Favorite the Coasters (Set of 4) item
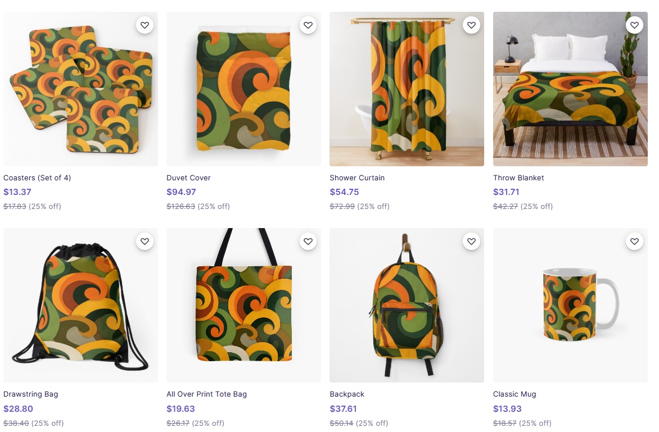This screenshot has width=659, height=432. [x=145, y=25]
